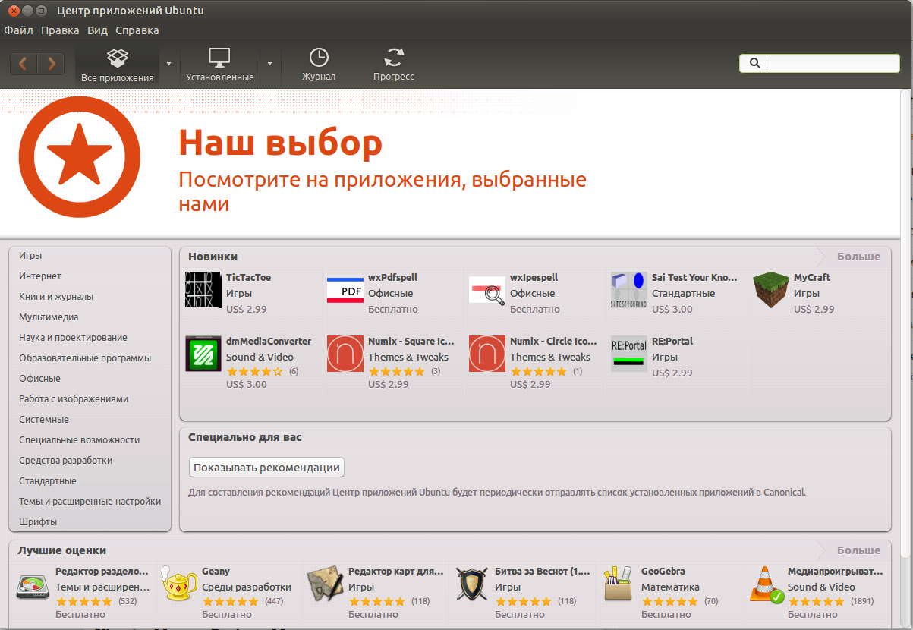Open the Numix - Square icon theme icon
913x630 pixels.
[x=345, y=354]
